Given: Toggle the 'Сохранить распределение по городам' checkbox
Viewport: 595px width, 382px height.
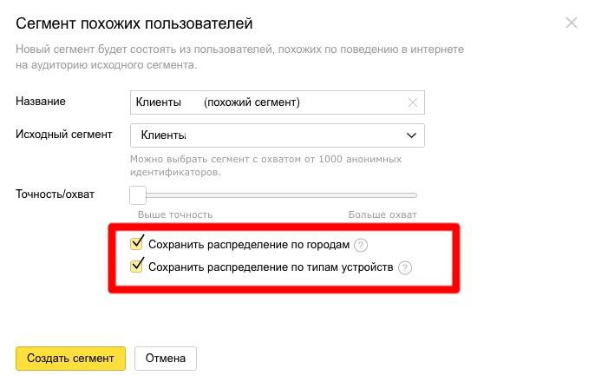Looking at the screenshot, I should tap(136, 245).
